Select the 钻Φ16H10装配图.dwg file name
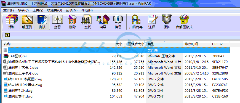 [25, 79]
